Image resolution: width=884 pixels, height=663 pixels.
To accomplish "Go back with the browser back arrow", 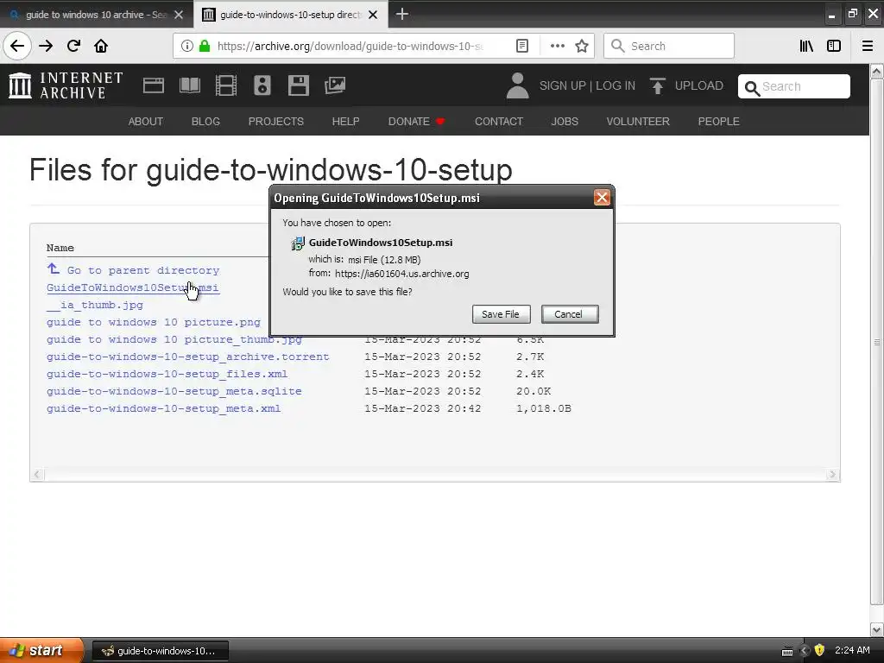I will 17,47.
